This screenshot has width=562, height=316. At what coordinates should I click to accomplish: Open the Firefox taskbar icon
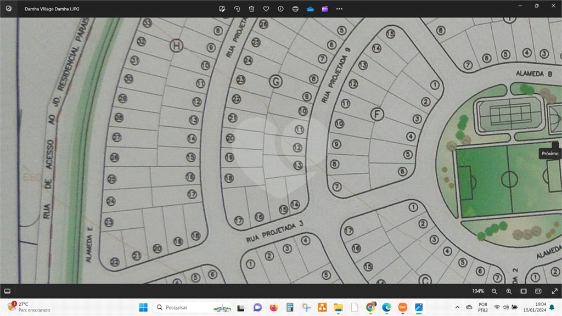point(274,307)
